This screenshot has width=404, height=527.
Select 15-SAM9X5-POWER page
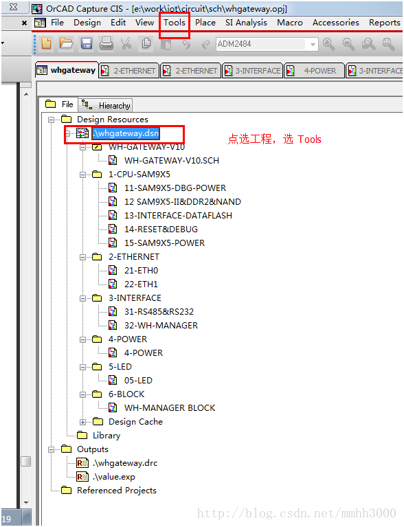tap(164, 243)
